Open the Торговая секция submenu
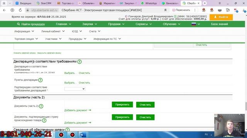The width and height of the screenshot is (247, 138). pyautogui.click(x=26, y=39)
